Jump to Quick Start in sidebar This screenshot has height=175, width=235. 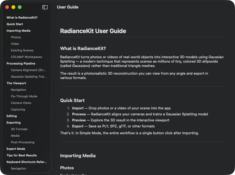[x=15, y=24]
